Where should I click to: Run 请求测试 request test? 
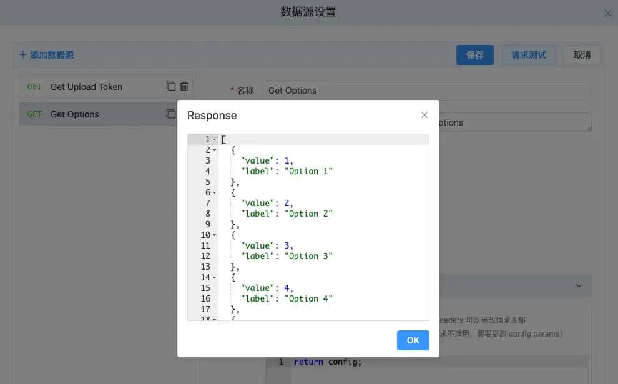point(529,55)
